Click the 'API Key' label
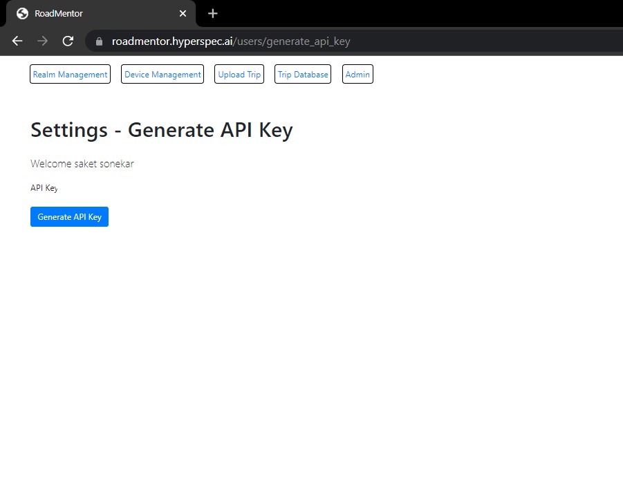The height and width of the screenshot is (477, 623). (44, 188)
